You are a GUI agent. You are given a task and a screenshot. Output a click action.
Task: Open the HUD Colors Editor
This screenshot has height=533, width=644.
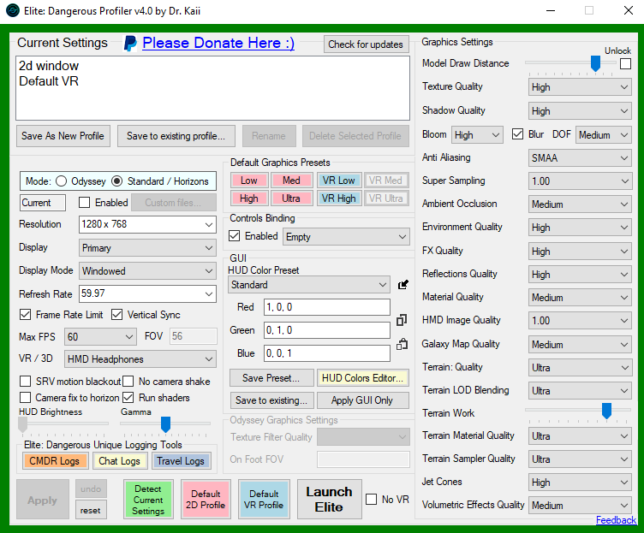point(362,378)
